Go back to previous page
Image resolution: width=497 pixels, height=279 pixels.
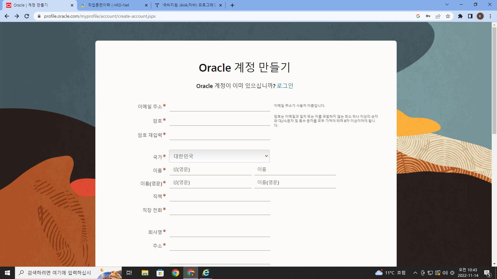7,16
